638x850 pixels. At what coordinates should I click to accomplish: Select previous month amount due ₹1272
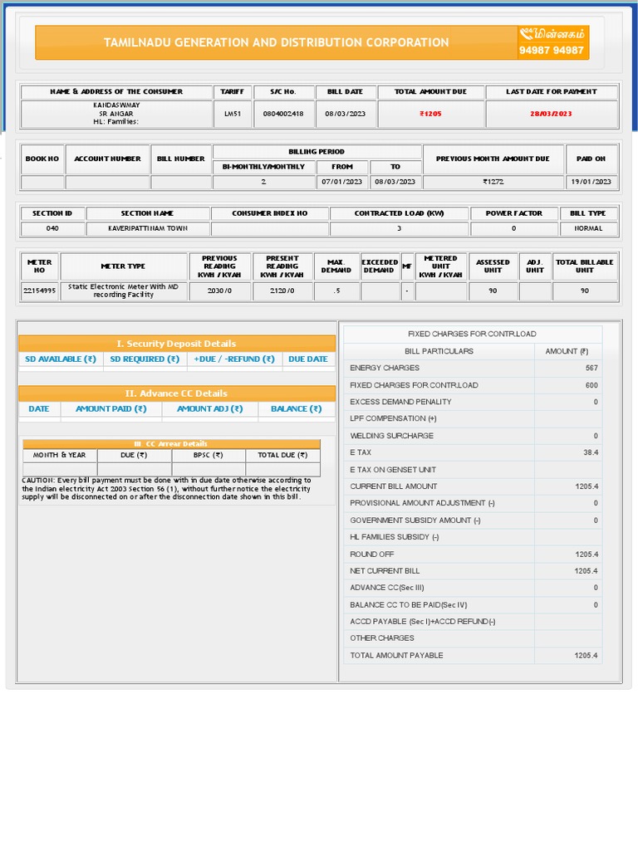point(493,182)
